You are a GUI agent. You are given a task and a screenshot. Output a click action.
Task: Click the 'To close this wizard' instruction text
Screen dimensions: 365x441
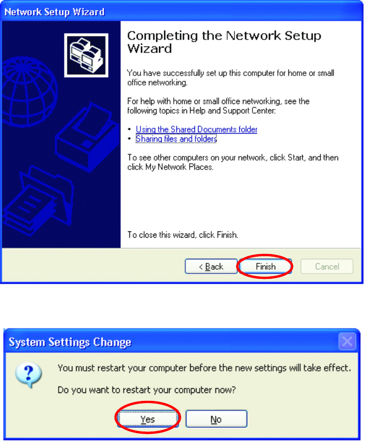(183, 235)
